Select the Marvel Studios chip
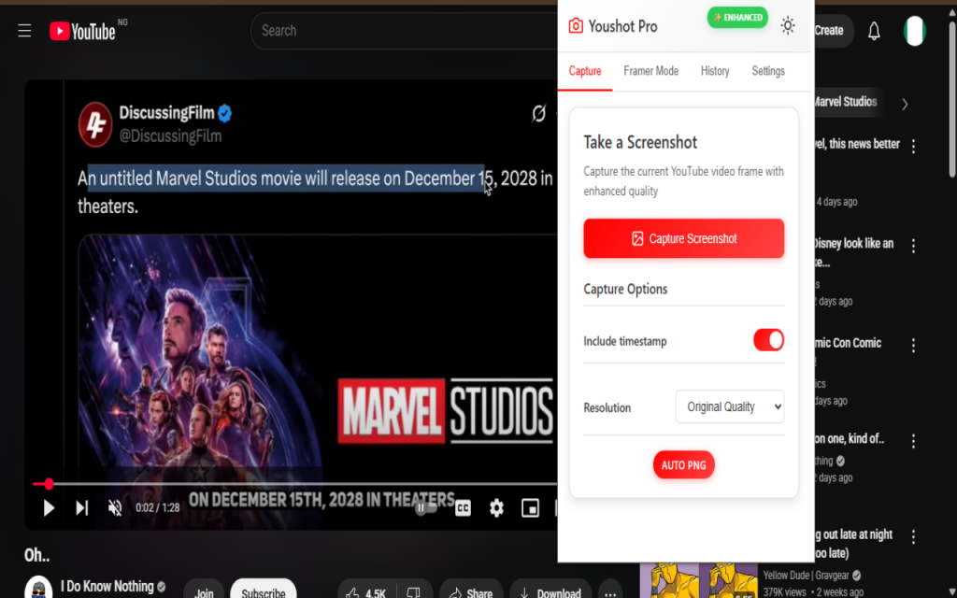The width and height of the screenshot is (957, 598). click(x=849, y=102)
